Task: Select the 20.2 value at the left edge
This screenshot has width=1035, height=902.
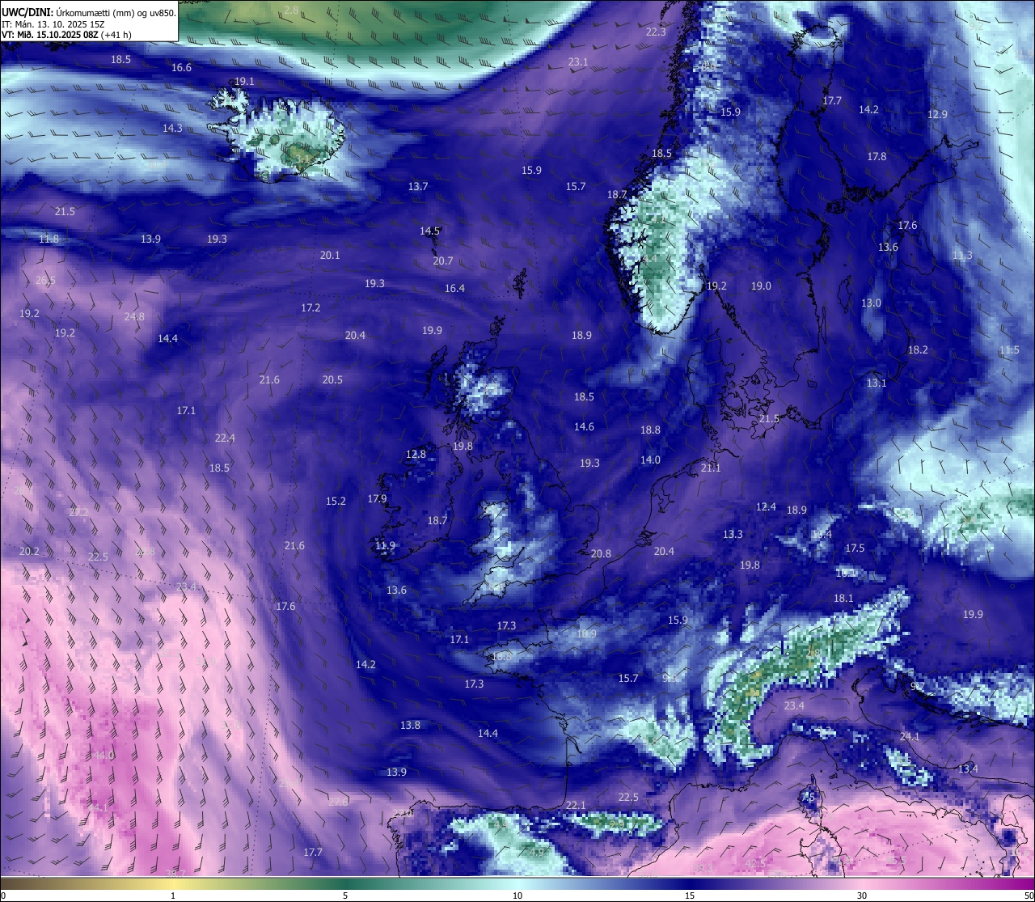Action: click(29, 552)
